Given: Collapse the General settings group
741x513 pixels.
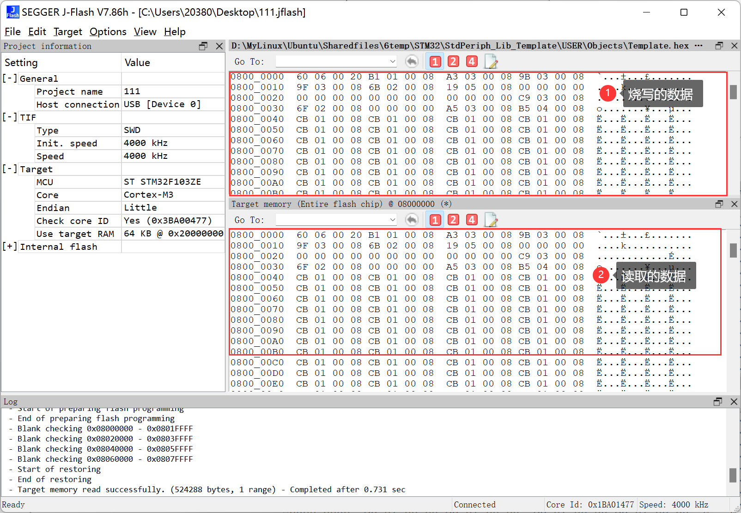Looking at the screenshot, I should click(10, 78).
